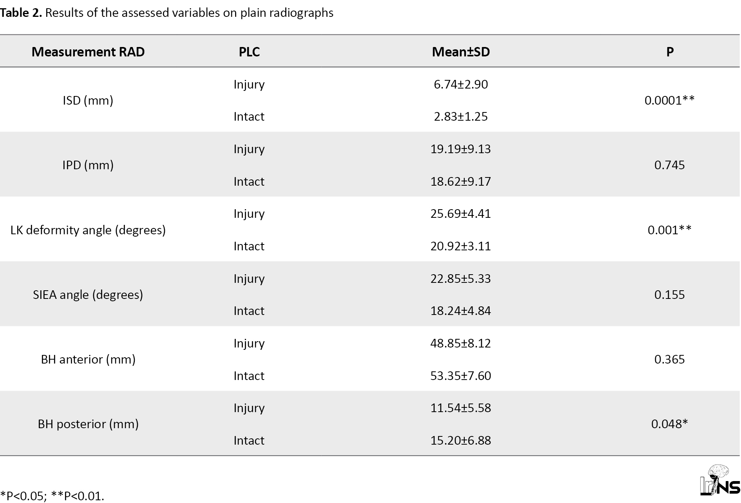
Task: Click the 0.001** p-value for LK deformity
Action: (x=669, y=230)
